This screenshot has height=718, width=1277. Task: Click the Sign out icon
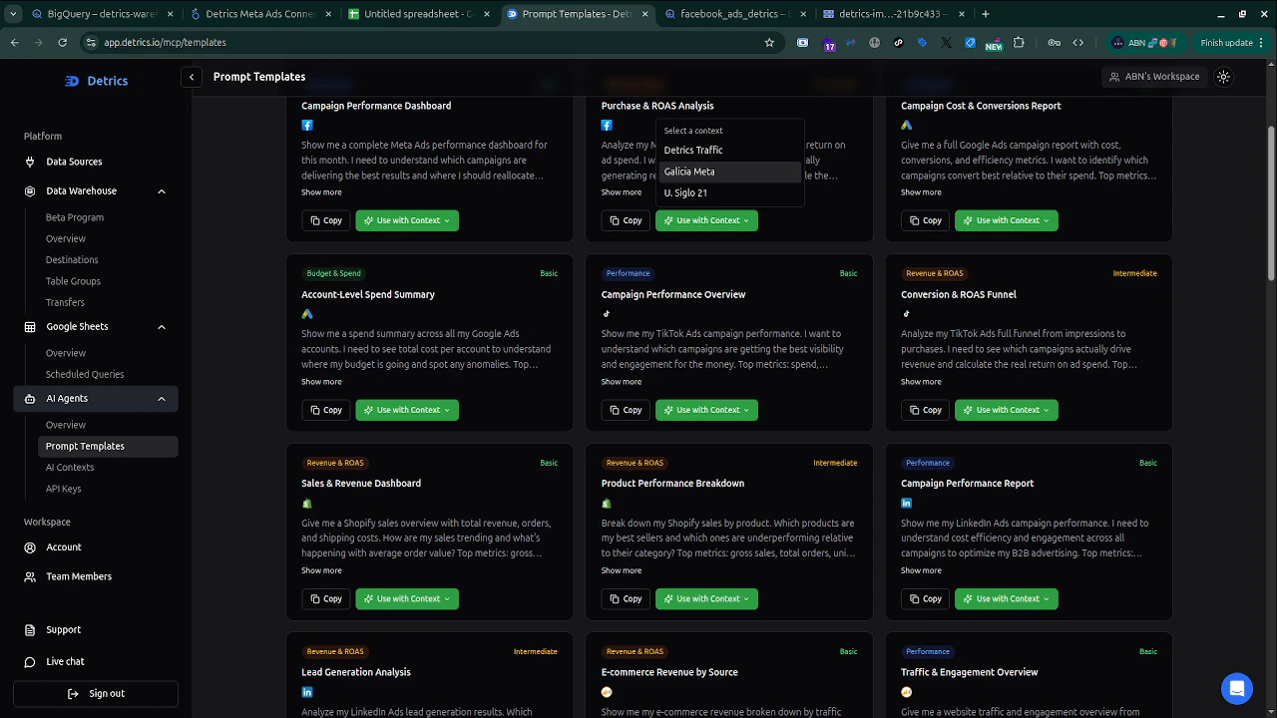pos(71,693)
